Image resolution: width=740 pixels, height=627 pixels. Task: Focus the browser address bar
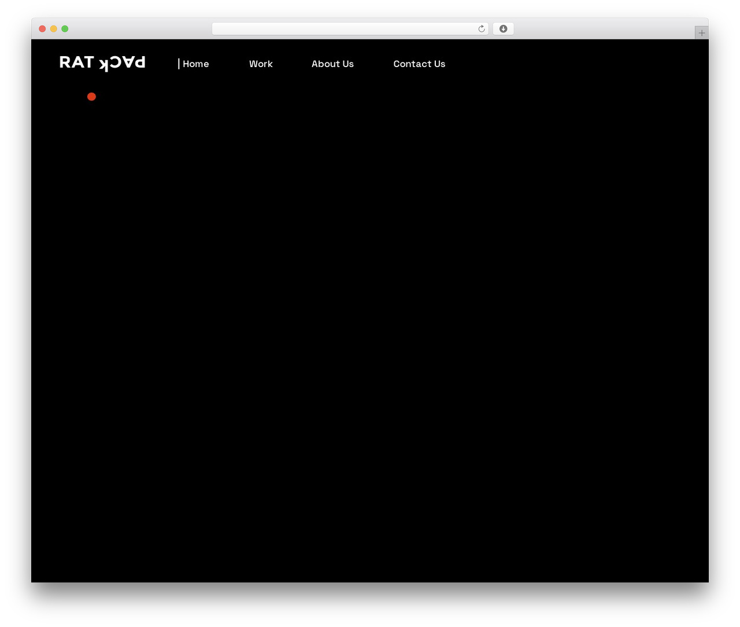[x=350, y=29]
